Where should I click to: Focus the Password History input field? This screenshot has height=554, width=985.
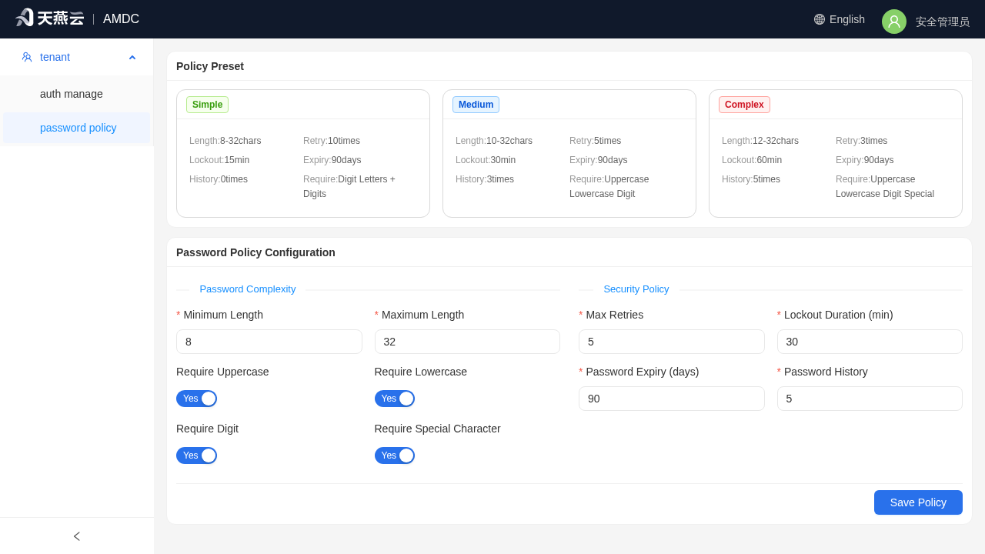coord(870,399)
